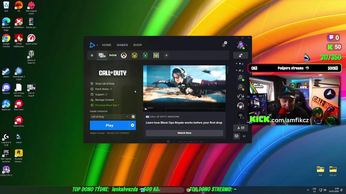Click the region globe button

133,117
